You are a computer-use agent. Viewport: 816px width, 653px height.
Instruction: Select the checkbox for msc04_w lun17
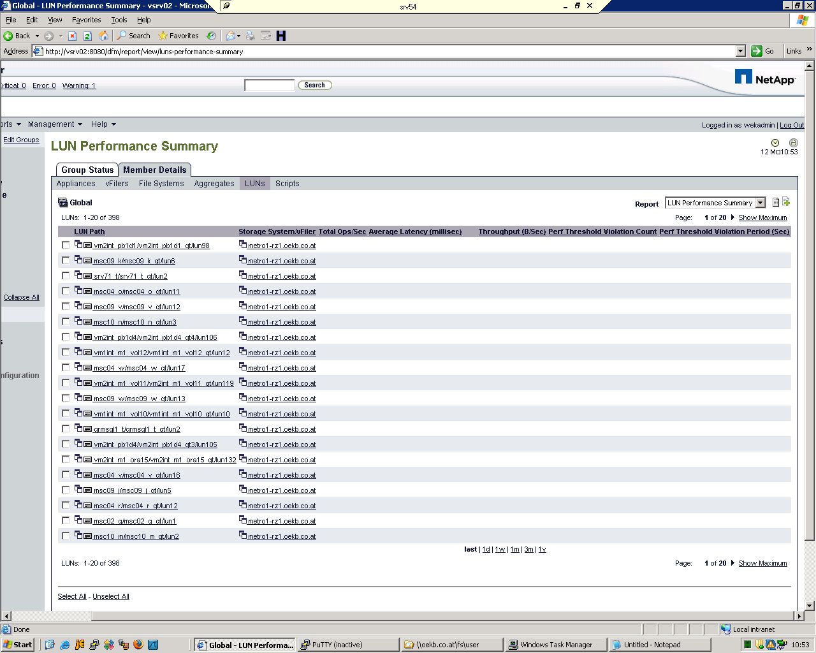tap(66, 368)
